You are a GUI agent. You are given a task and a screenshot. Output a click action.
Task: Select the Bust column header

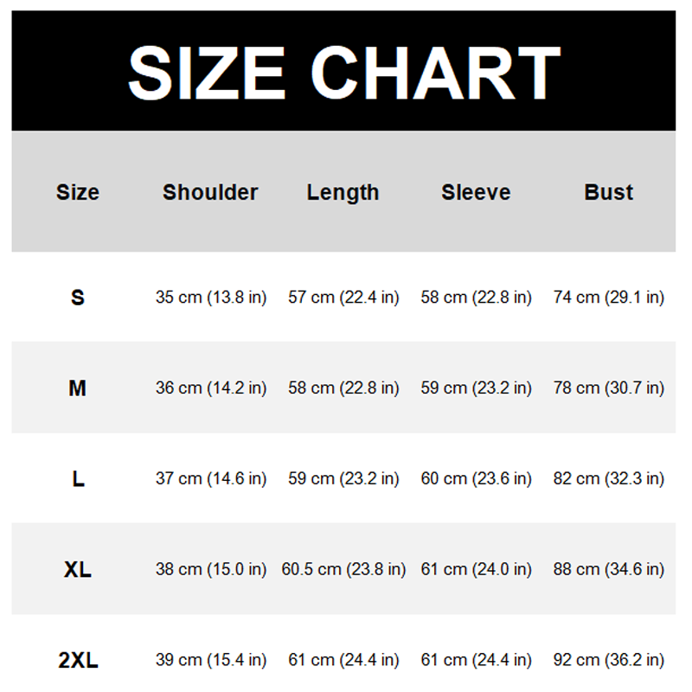[x=609, y=192]
